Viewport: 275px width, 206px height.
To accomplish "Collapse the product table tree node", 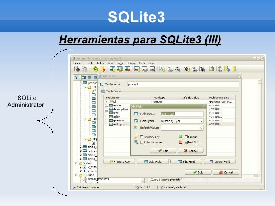I will point(81,83).
